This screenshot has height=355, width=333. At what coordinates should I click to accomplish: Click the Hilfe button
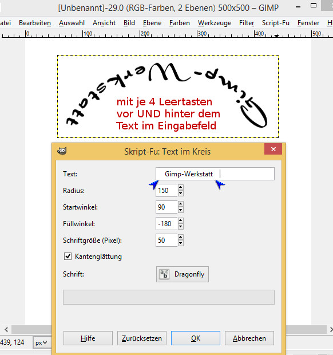[x=88, y=338]
